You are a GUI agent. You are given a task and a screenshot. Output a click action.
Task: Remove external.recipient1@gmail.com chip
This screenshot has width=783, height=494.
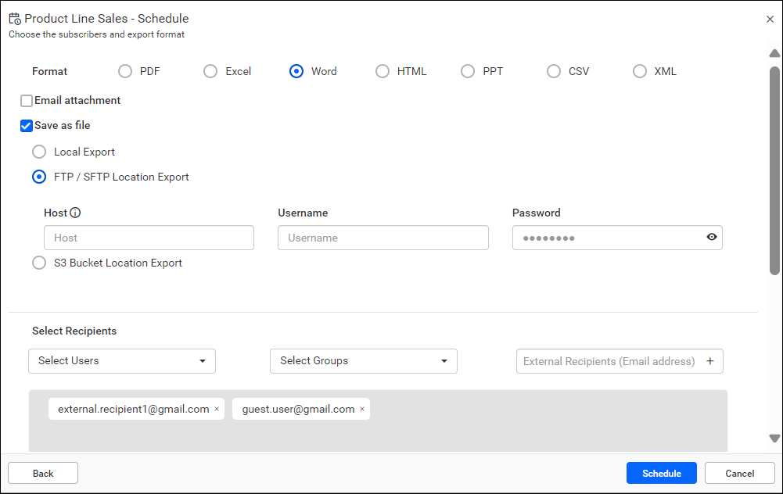(x=217, y=409)
